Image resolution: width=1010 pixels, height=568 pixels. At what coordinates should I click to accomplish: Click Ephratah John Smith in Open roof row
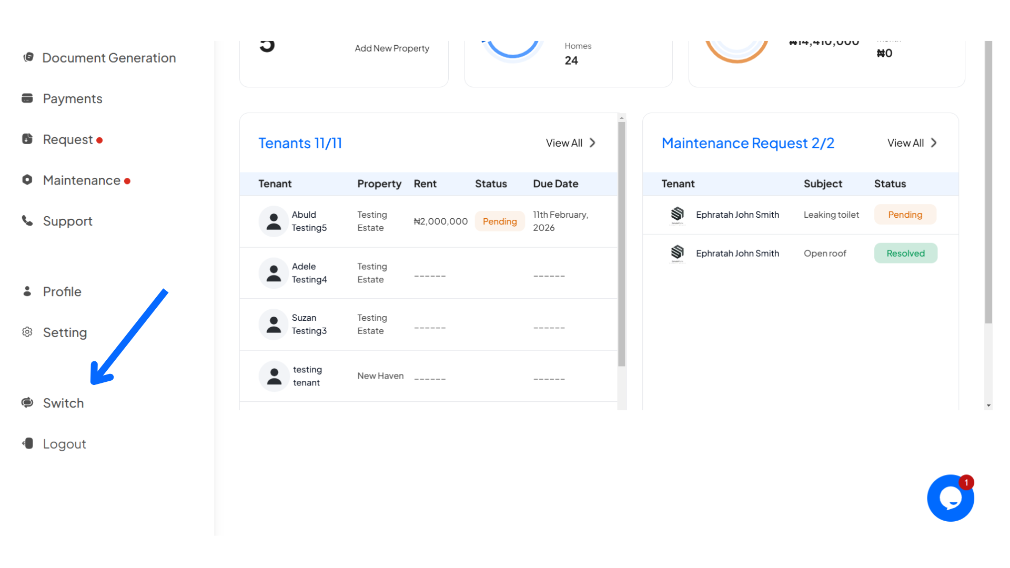click(x=738, y=253)
